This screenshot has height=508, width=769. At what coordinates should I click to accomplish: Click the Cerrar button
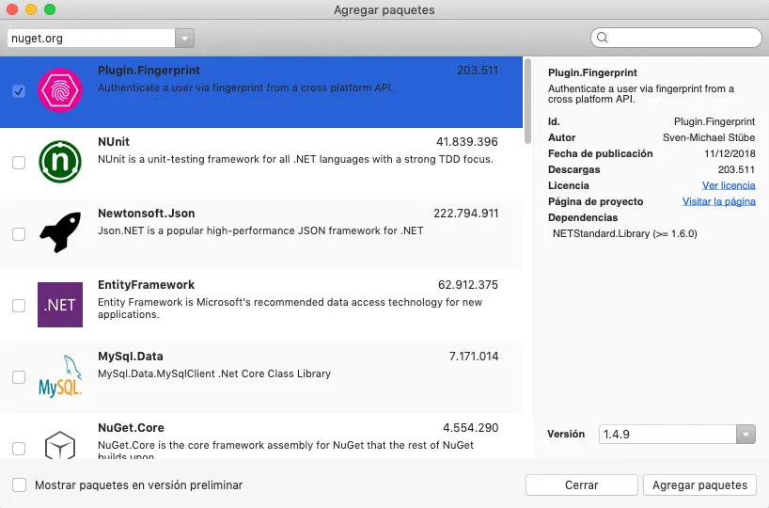click(x=581, y=484)
